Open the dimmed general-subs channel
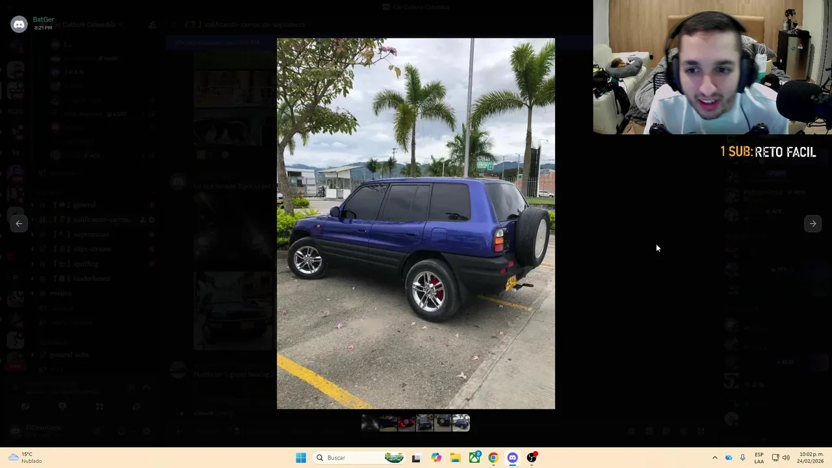 (69, 355)
